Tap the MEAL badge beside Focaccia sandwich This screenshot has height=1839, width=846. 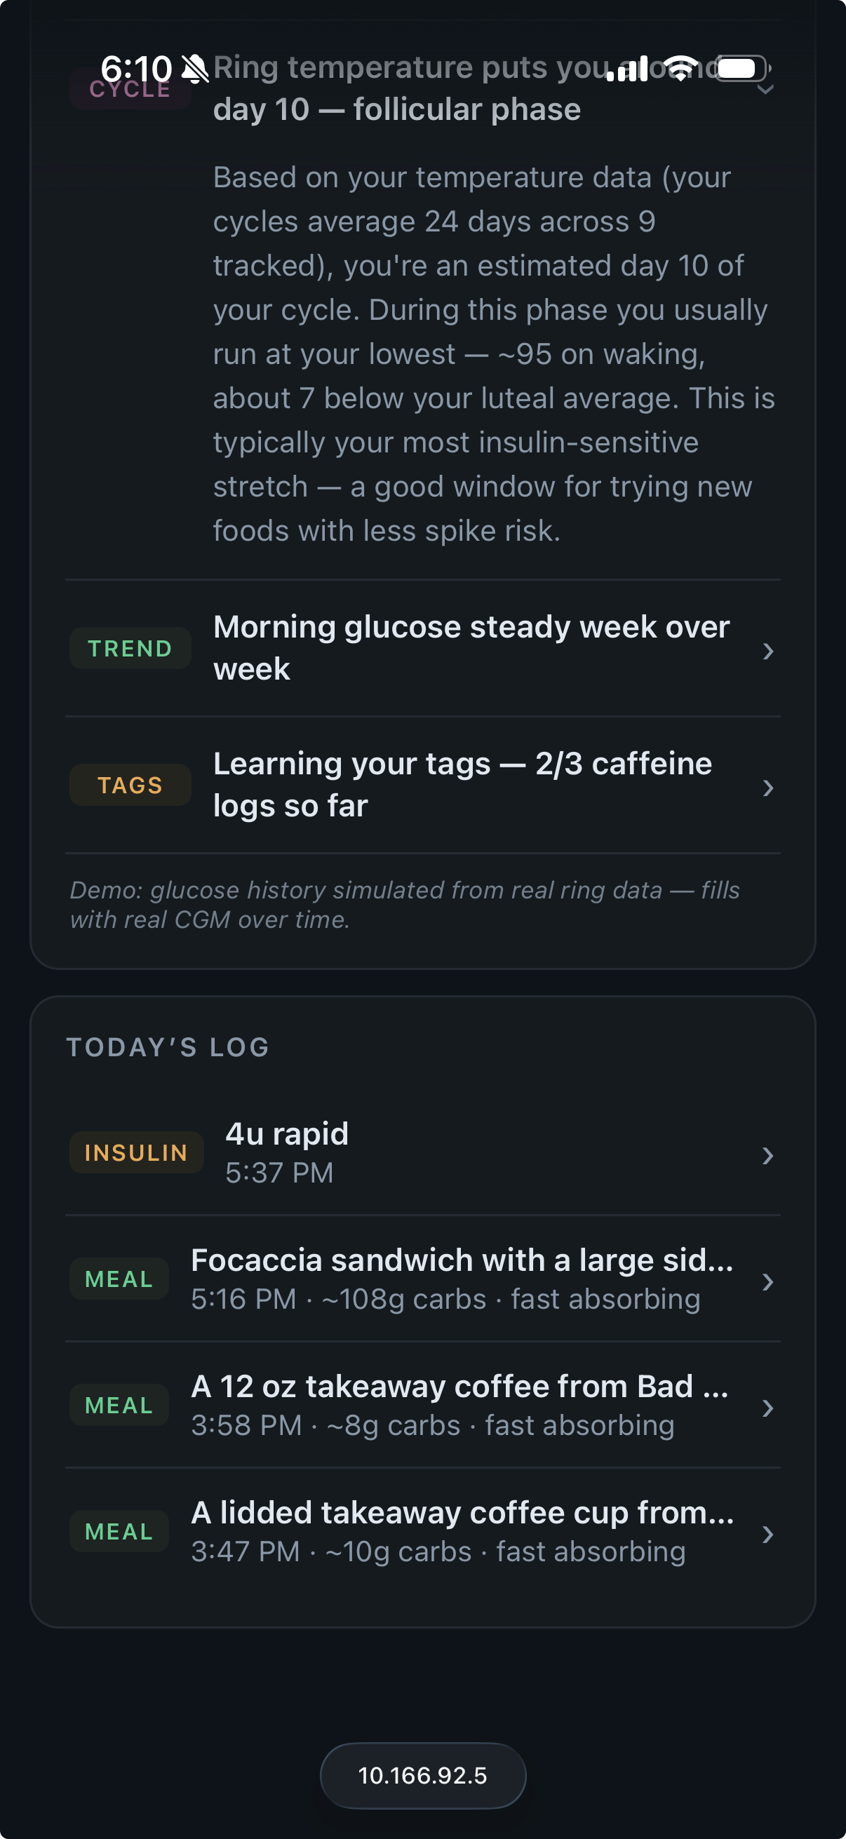click(119, 1279)
